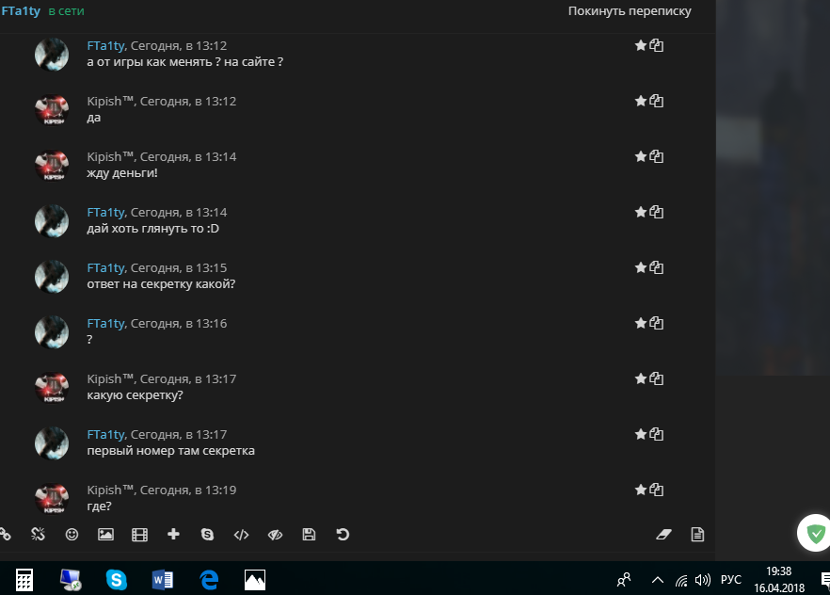Open FTa1ty name link at 13:12 message

105,46
